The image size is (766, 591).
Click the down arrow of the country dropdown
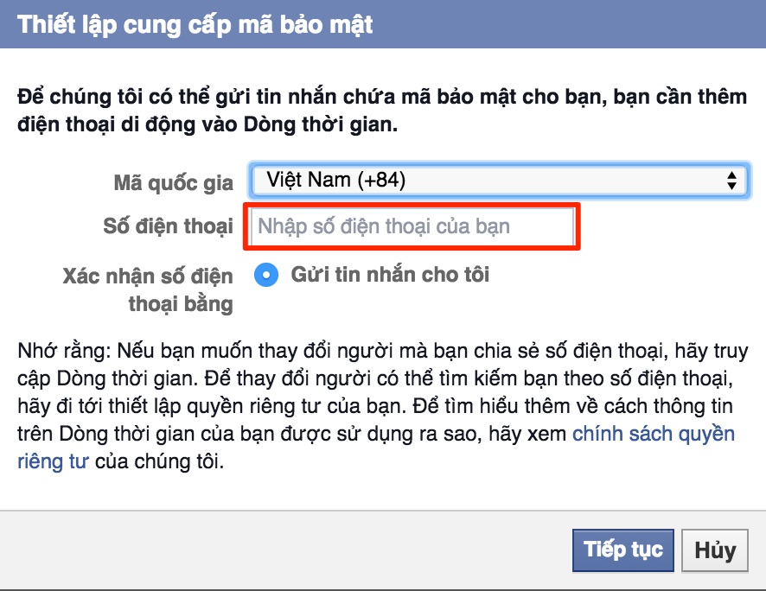(x=731, y=186)
